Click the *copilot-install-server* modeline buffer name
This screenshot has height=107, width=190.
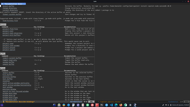tap(110, 102)
